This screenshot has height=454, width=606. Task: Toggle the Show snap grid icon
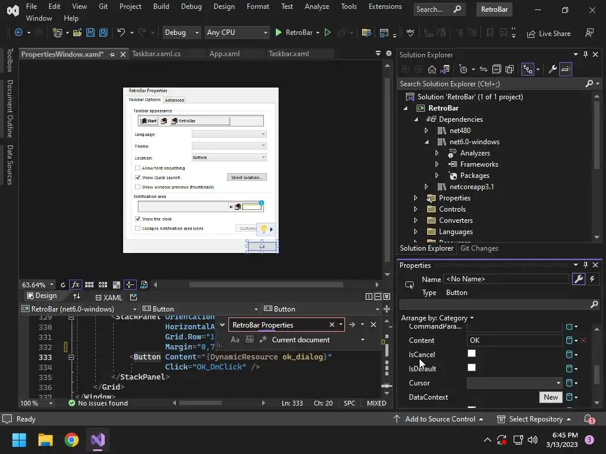[x=89, y=285]
